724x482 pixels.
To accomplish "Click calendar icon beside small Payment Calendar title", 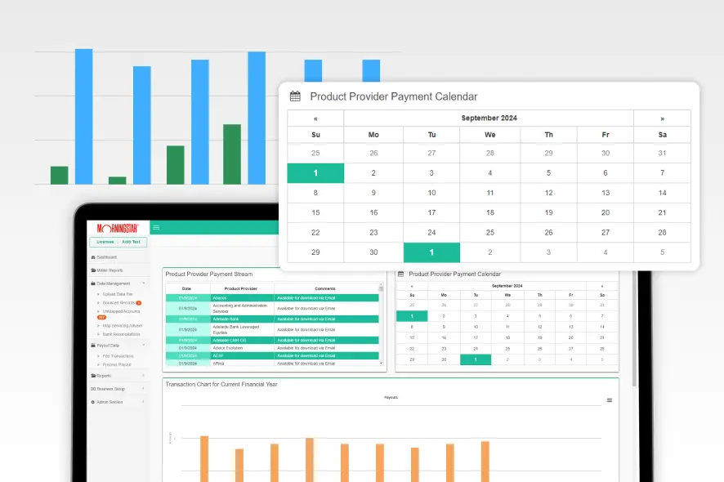I will tap(400, 274).
